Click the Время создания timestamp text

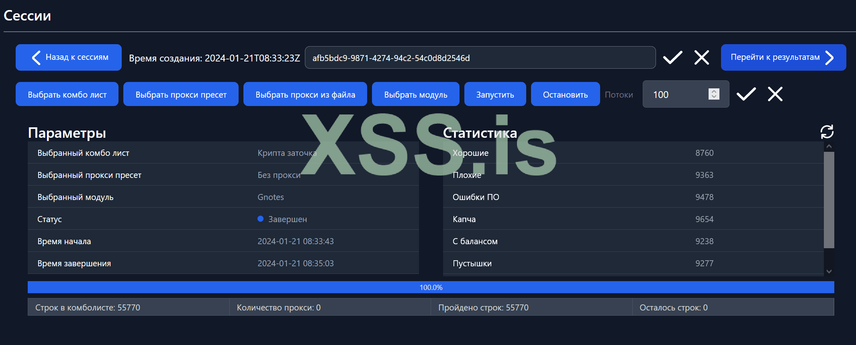tap(215, 58)
